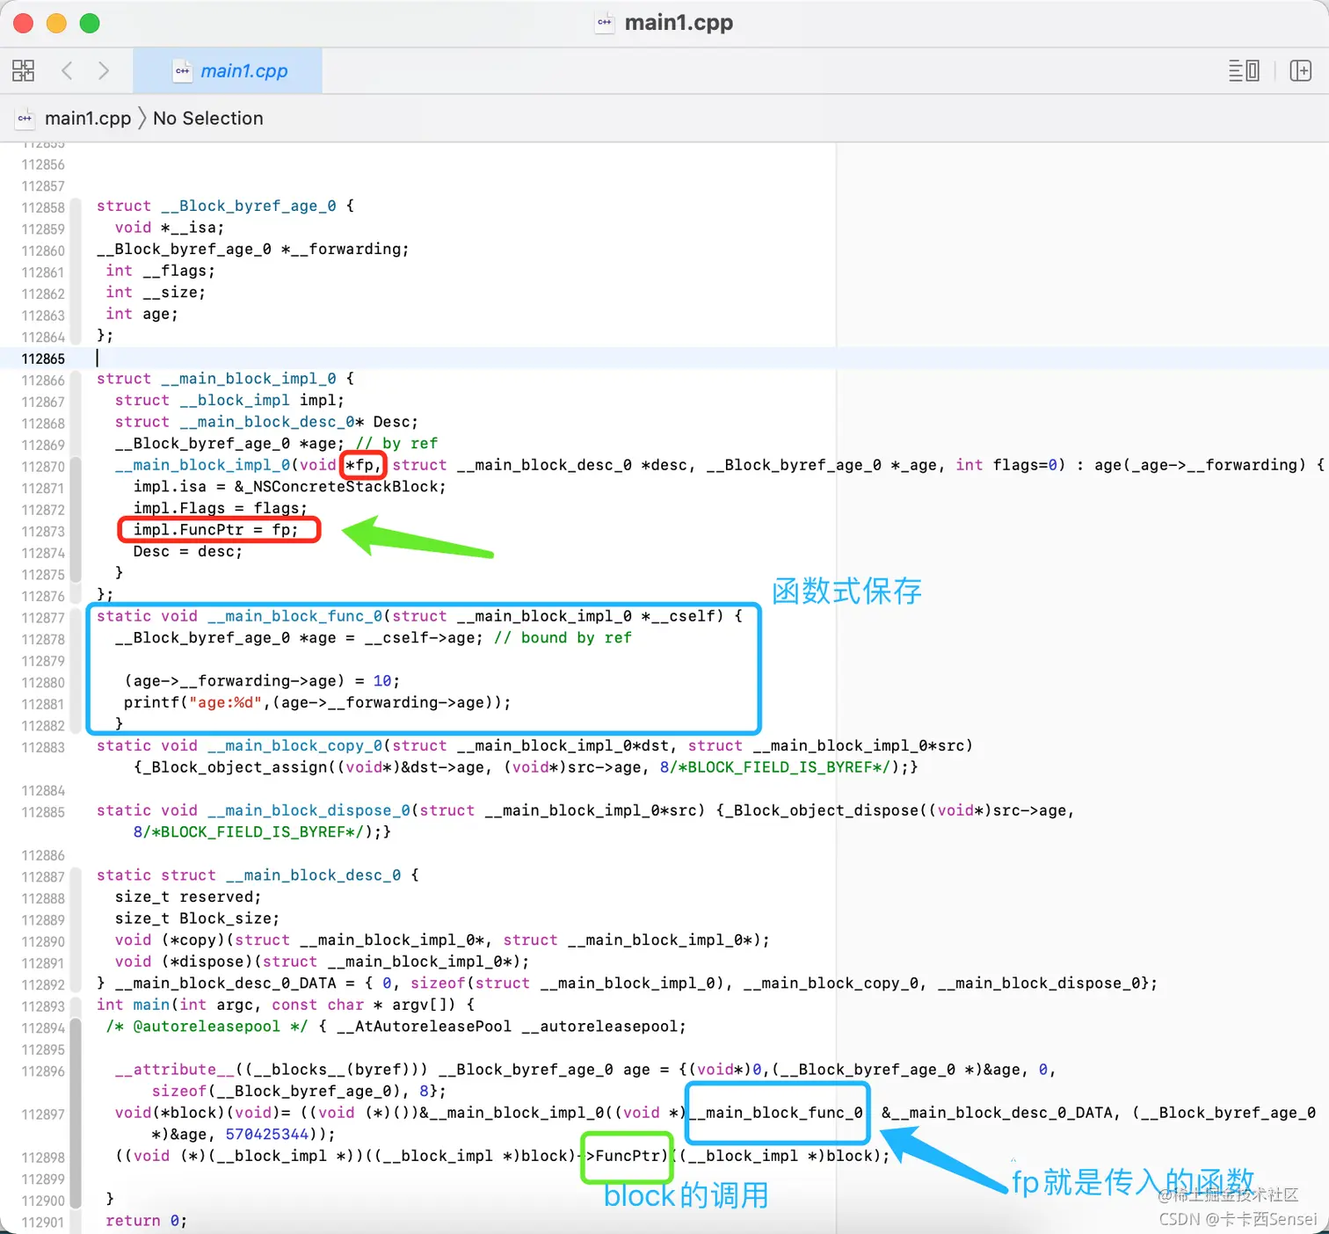Image resolution: width=1329 pixels, height=1234 pixels.
Task: Click 'Desc = desc;' line
Action: (x=188, y=551)
